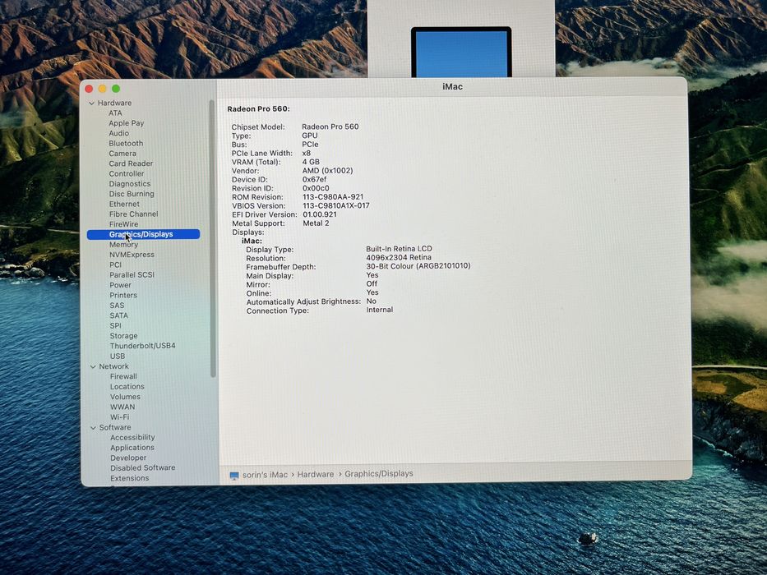Select Developer under Software
Image resolution: width=767 pixels, height=575 pixels.
(x=128, y=458)
